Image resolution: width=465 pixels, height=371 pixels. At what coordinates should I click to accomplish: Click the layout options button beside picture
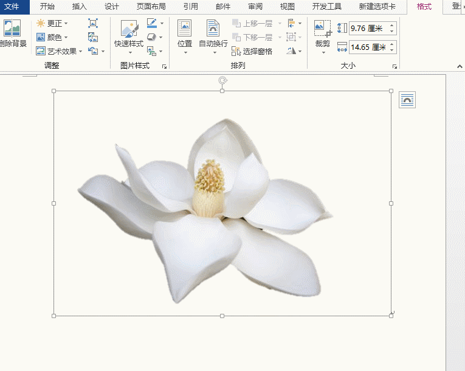[x=407, y=100]
